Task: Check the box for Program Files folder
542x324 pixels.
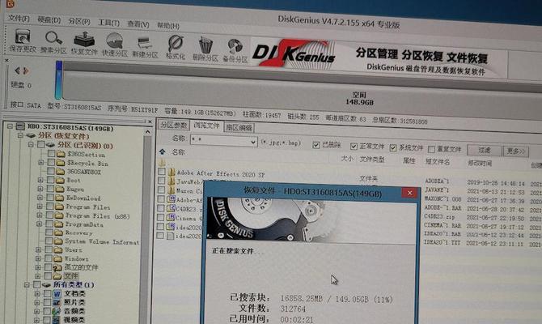Action: tap(50, 207)
